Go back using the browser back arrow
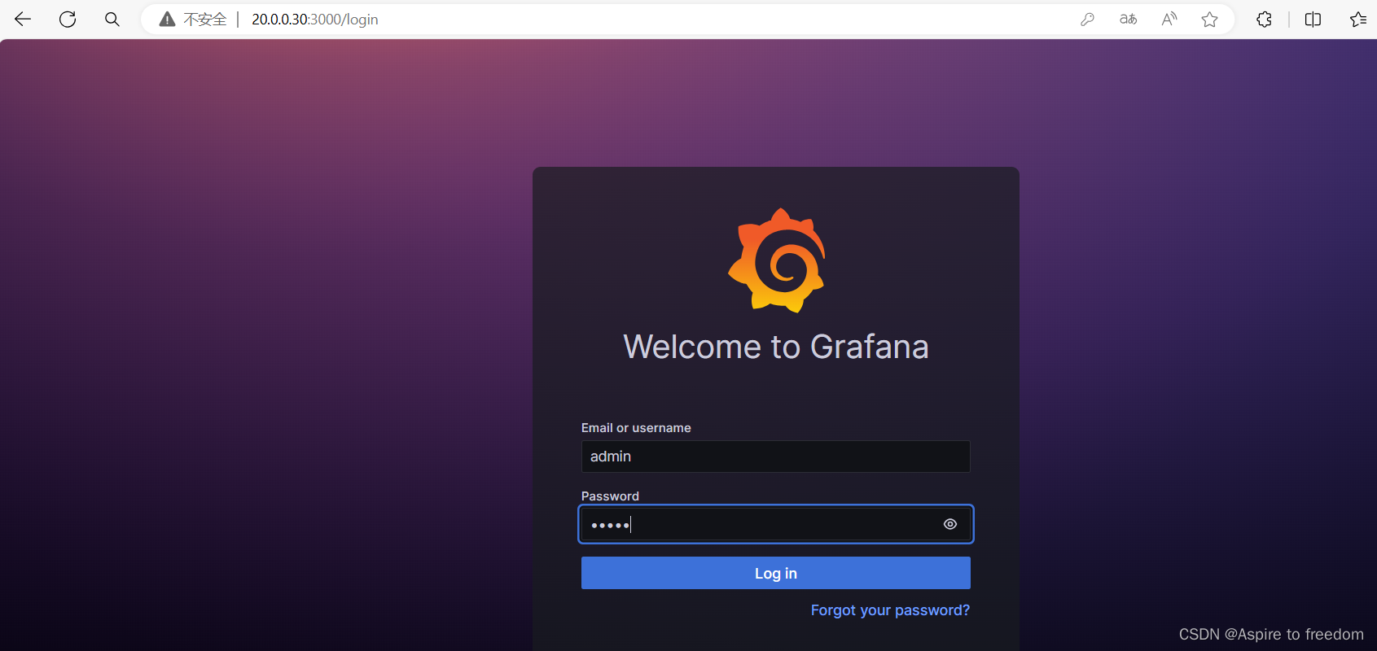This screenshot has width=1377, height=651. [23, 19]
